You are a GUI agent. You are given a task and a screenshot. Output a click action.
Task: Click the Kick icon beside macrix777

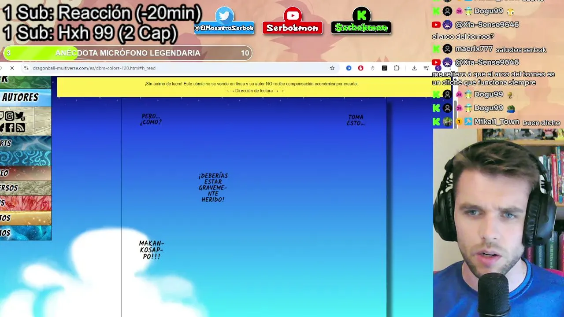[436, 49]
